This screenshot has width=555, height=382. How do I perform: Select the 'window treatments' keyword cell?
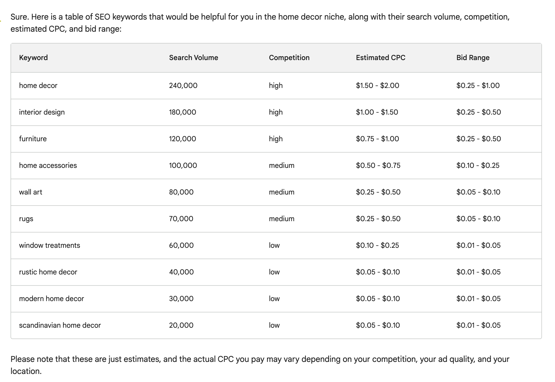[x=49, y=245]
